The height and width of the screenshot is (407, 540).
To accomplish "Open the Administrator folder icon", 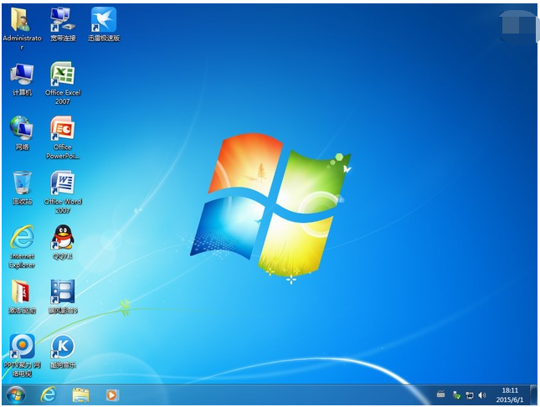I will tap(22, 20).
